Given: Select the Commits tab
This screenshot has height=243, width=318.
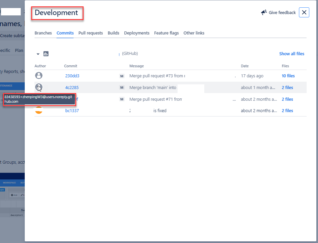Looking at the screenshot, I should tap(65, 33).
